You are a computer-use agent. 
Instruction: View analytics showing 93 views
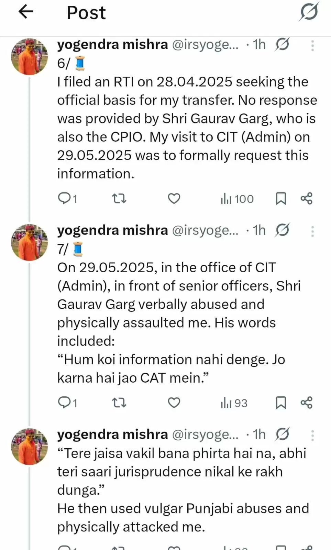tap(234, 403)
